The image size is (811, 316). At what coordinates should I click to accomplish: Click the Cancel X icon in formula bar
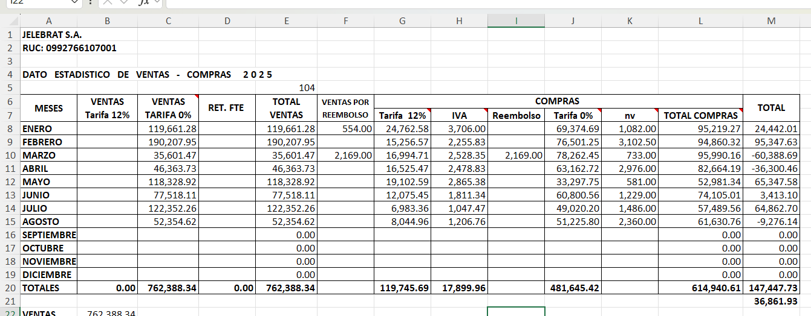[x=108, y=2]
